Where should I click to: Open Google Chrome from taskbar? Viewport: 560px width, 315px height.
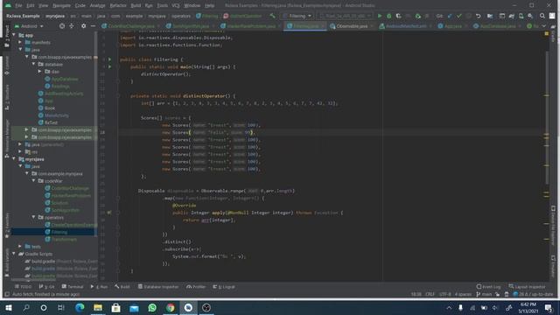pyautogui.click(x=171, y=307)
